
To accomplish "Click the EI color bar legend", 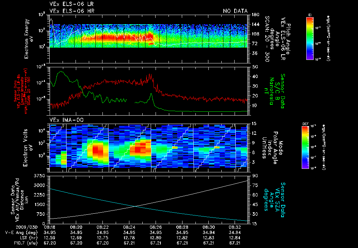I will click(310, 38).
